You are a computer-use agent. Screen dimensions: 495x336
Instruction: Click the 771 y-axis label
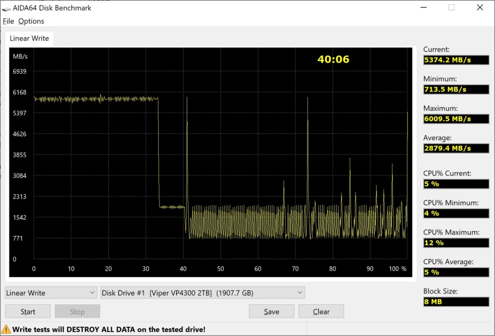point(18,238)
